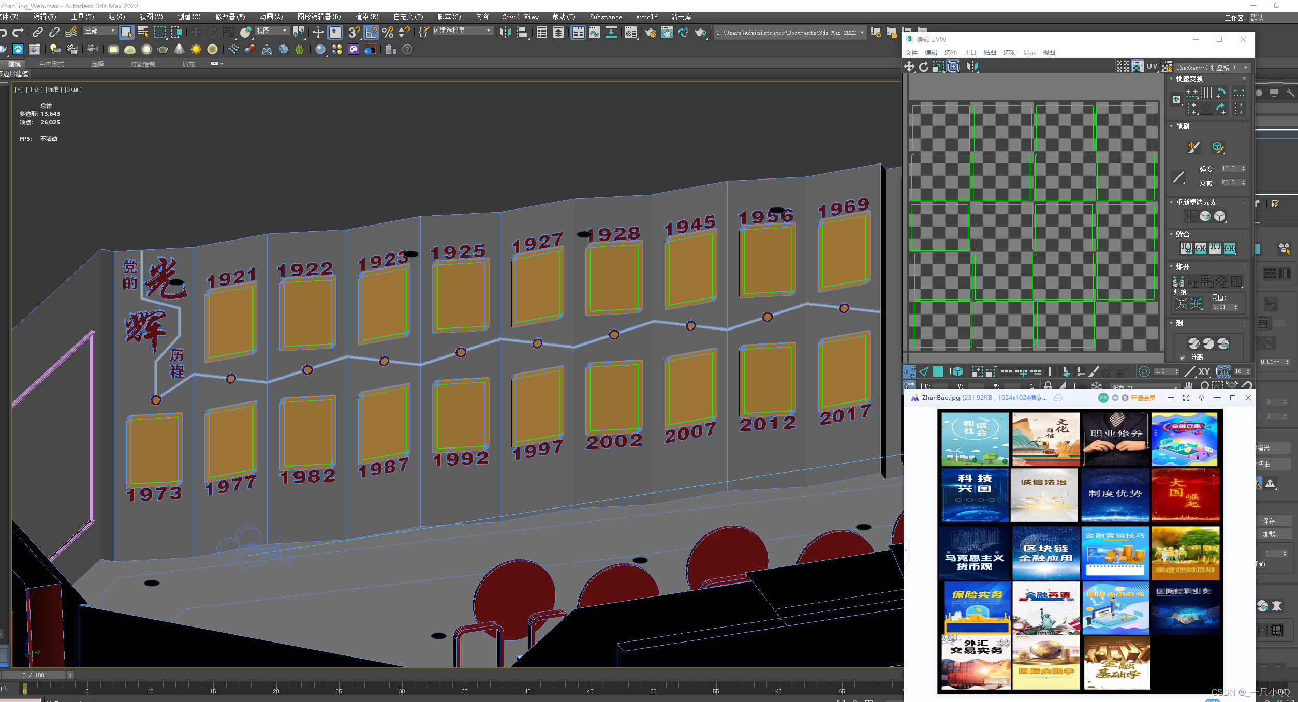The height and width of the screenshot is (702, 1298).
Task: Switch to the 自由形式 ribbon tab
Action: click(52, 64)
